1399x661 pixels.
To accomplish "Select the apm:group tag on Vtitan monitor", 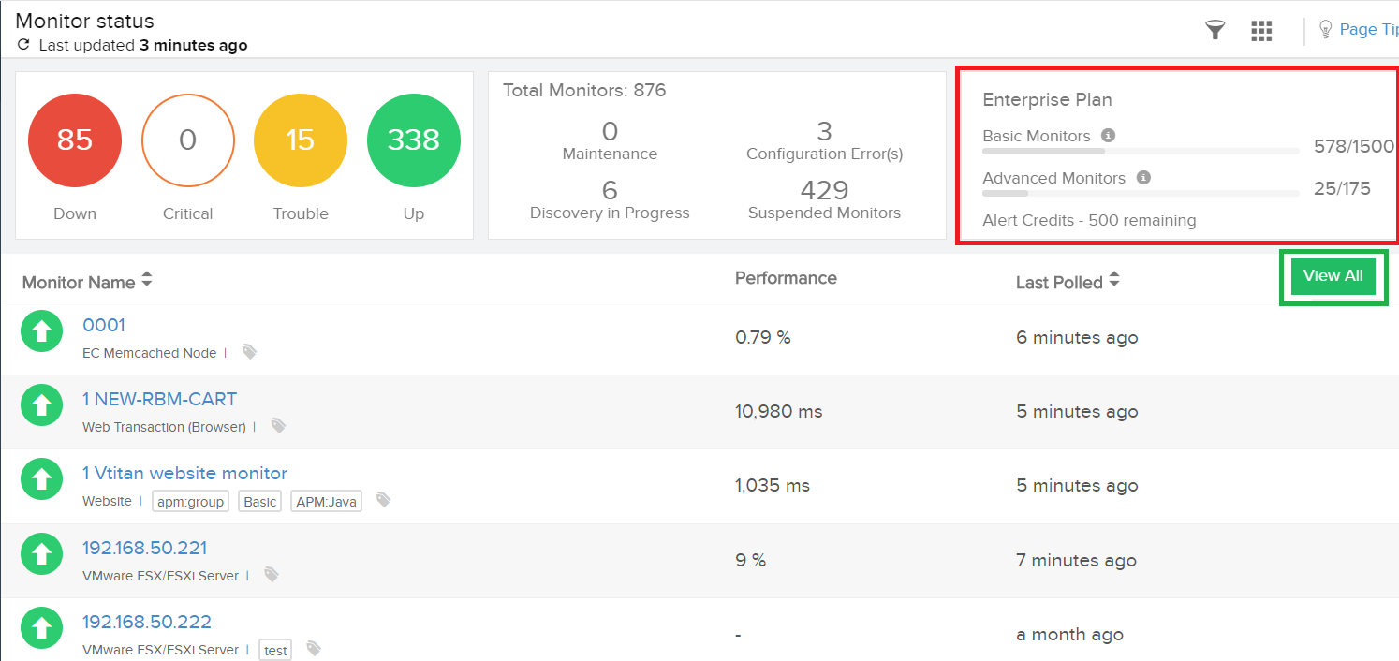I will tap(189, 501).
